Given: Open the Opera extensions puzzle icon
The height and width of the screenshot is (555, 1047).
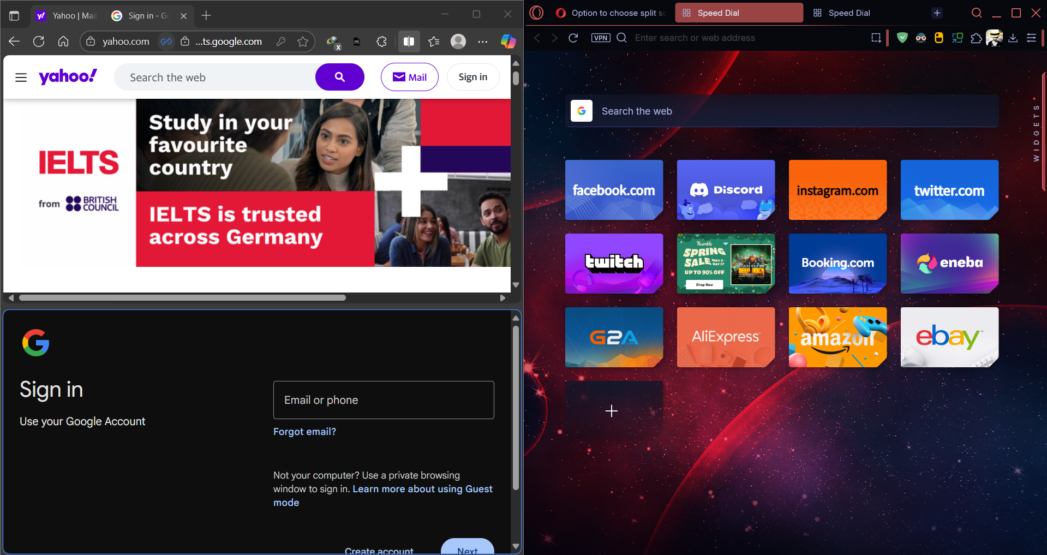Looking at the screenshot, I should [x=976, y=38].
